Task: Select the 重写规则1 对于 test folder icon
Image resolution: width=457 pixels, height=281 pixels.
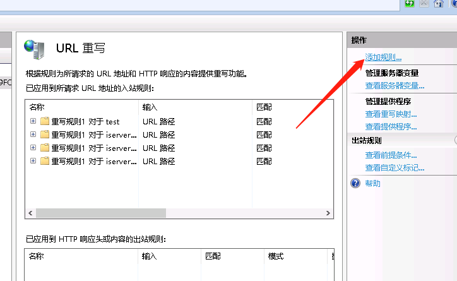Action: pos(45,121)
